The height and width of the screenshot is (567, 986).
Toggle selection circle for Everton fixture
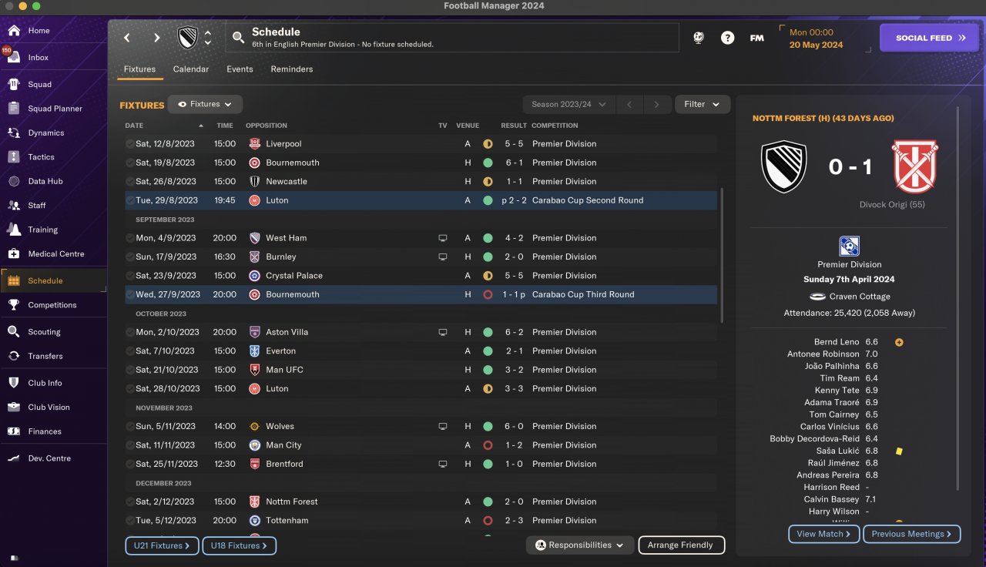[129, 351]
